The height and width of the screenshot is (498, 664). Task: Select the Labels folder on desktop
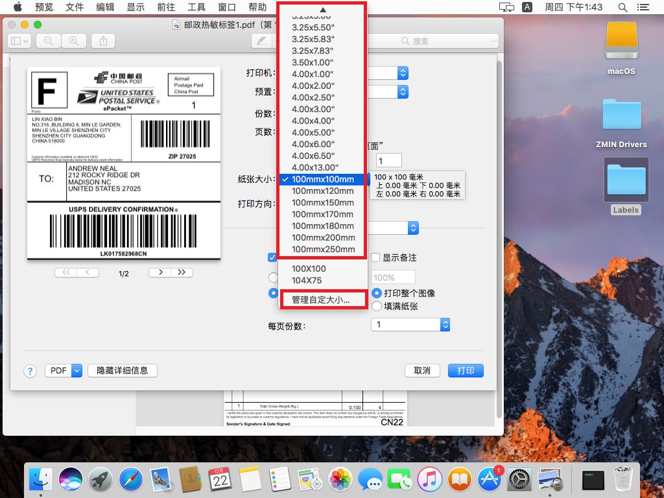pyautogui.click(x=626, y=186)
